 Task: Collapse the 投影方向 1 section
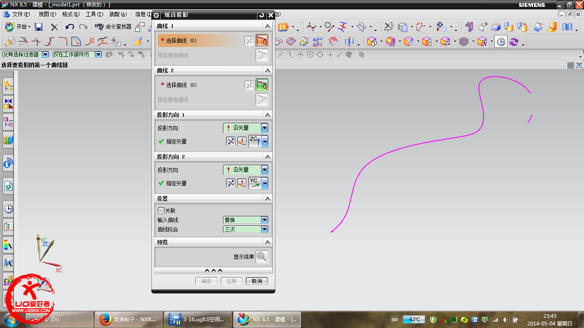coord(268,115)
